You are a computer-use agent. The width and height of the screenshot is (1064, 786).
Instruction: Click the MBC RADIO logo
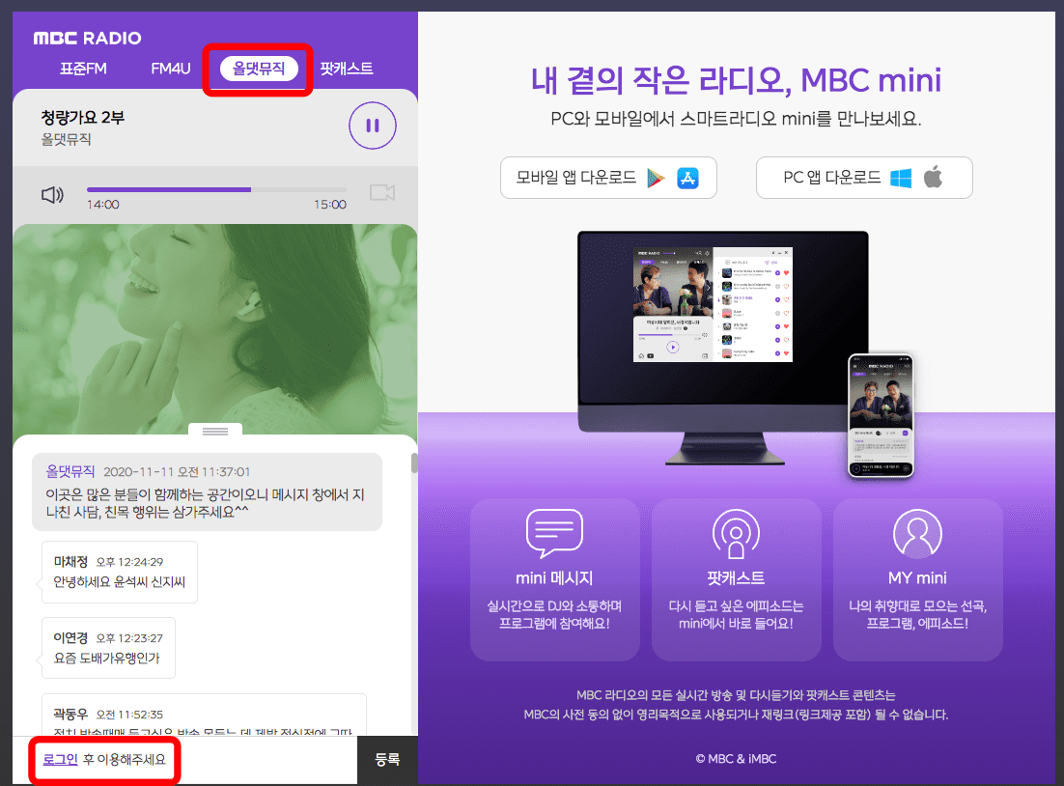(x=88, y=38)
